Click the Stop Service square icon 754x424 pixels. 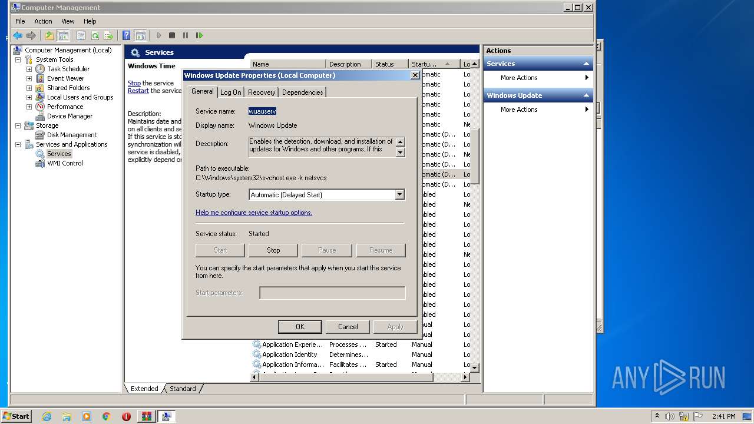tap(172, 35)
